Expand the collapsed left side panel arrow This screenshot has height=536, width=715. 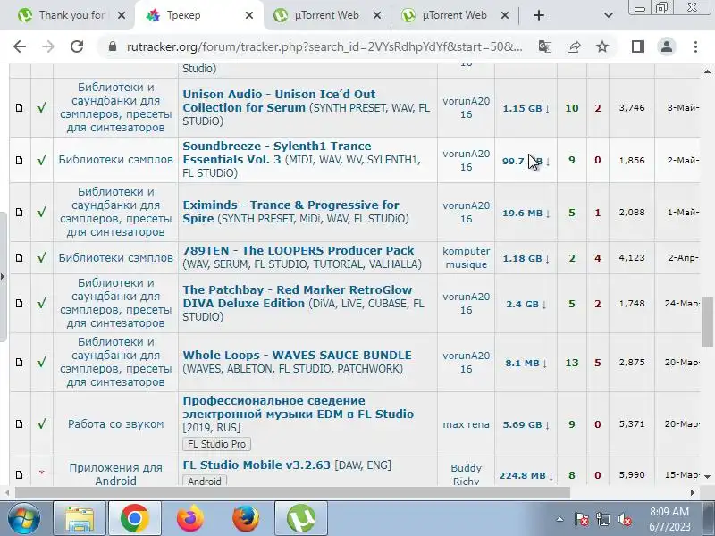click(3, 276)
